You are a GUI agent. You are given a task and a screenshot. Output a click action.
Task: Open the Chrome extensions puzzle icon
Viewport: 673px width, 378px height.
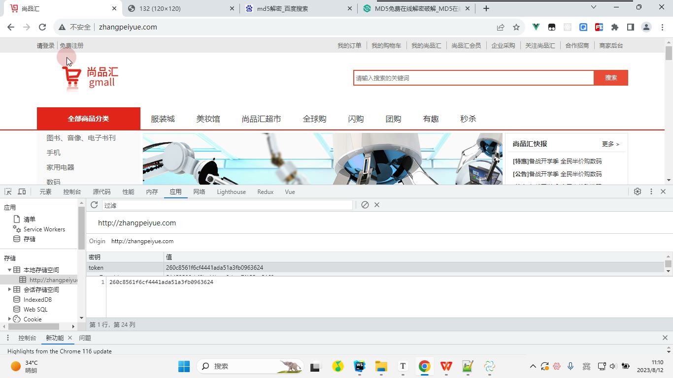[x=614, y=27]
